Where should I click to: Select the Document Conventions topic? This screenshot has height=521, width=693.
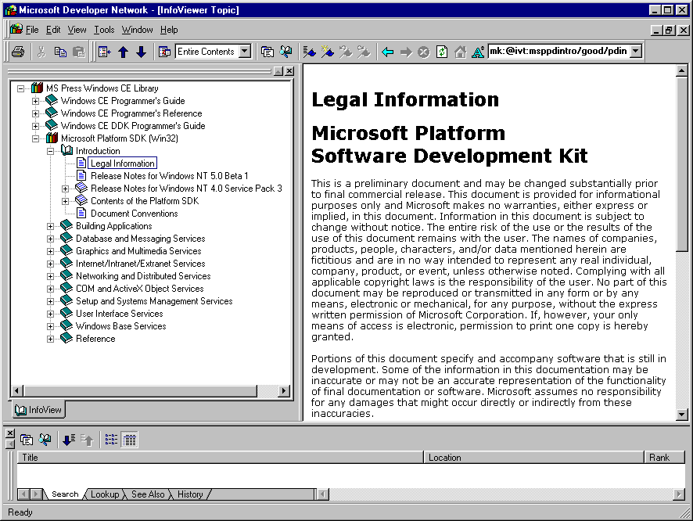point(134,214)
